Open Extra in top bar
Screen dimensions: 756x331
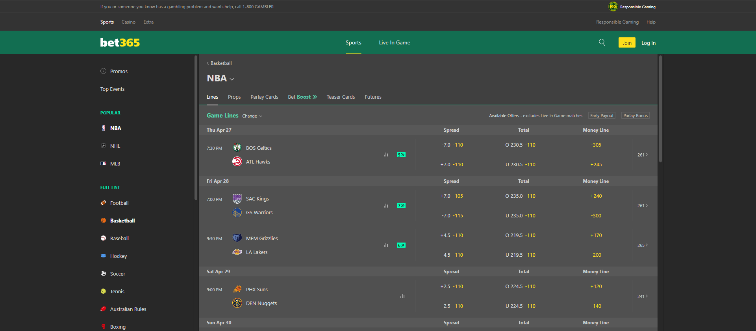coord(148,22)
